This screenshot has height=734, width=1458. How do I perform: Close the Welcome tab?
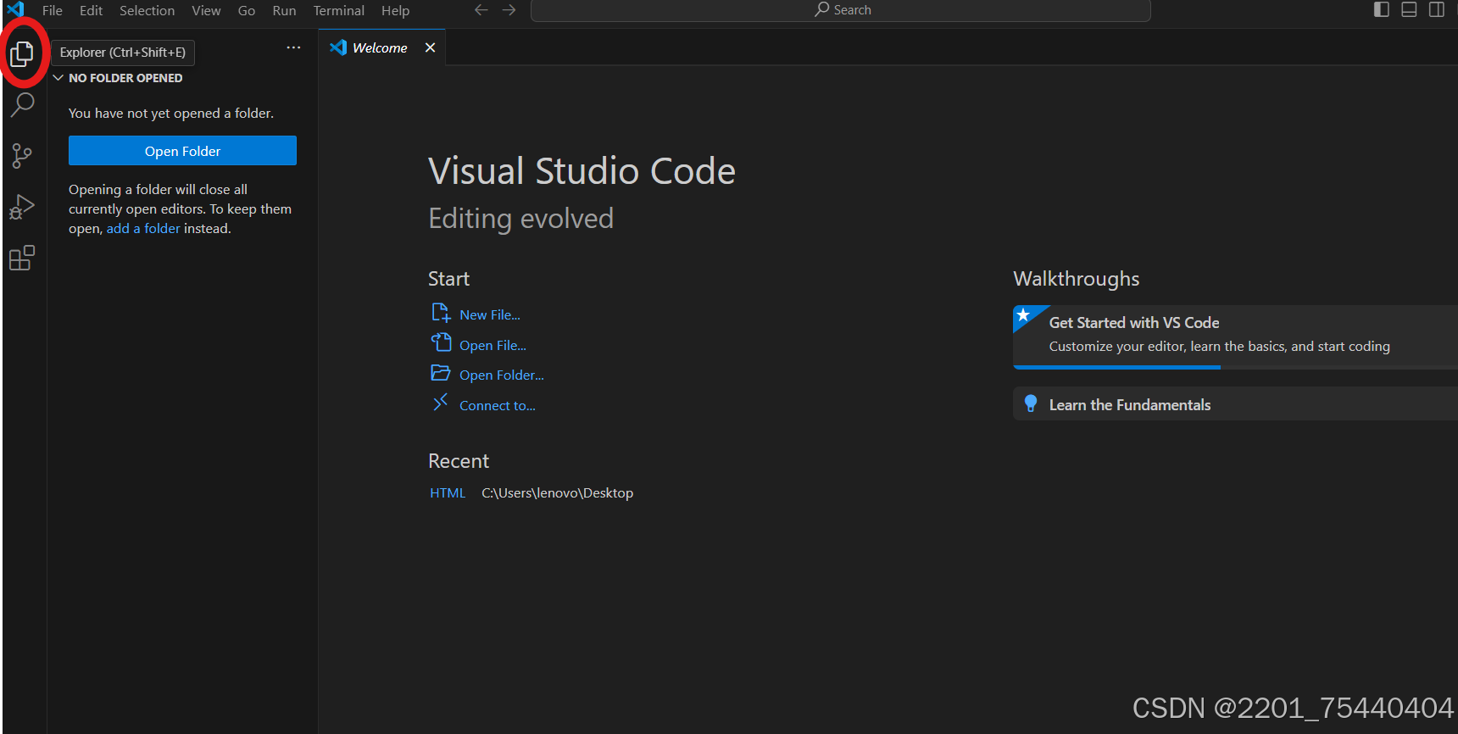tap(430, 47)
